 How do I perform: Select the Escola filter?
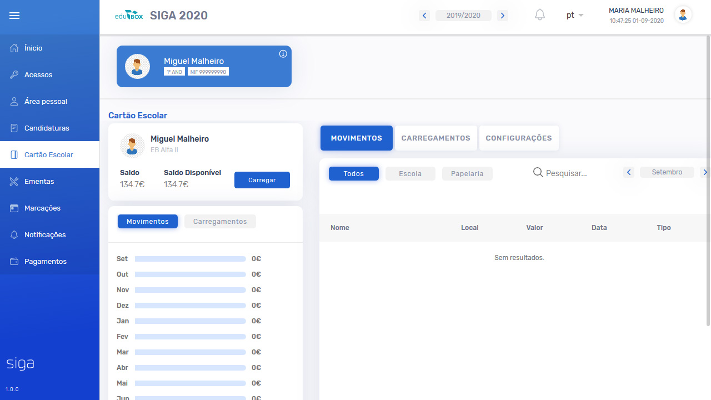(x=410, y=174)
